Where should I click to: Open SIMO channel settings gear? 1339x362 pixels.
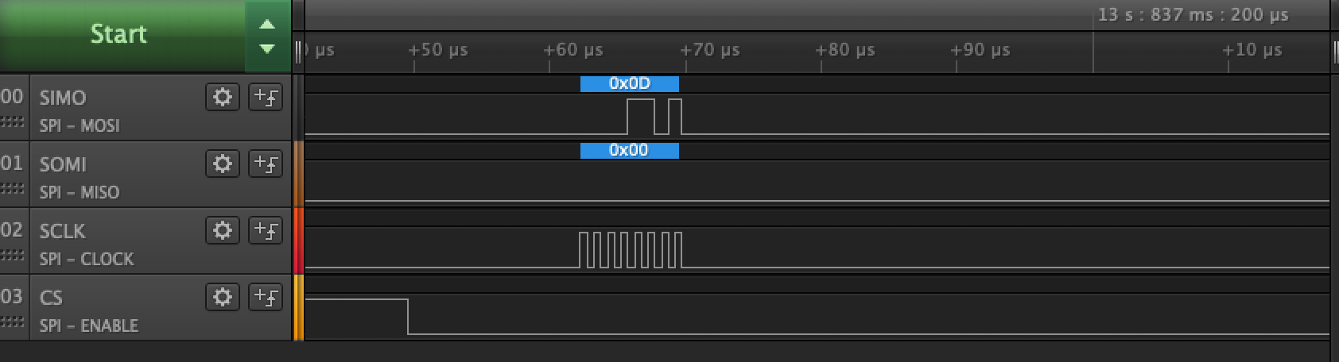[223, 98]
